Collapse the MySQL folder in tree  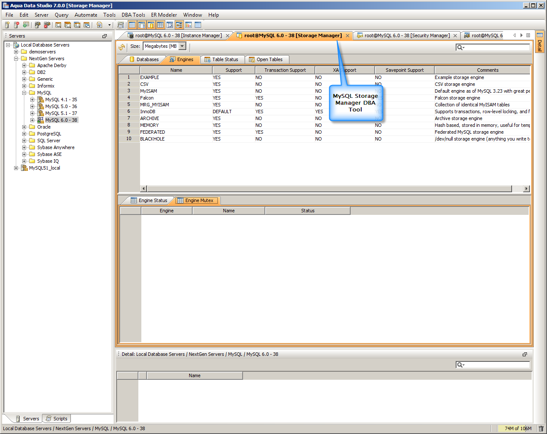[24, 93]
